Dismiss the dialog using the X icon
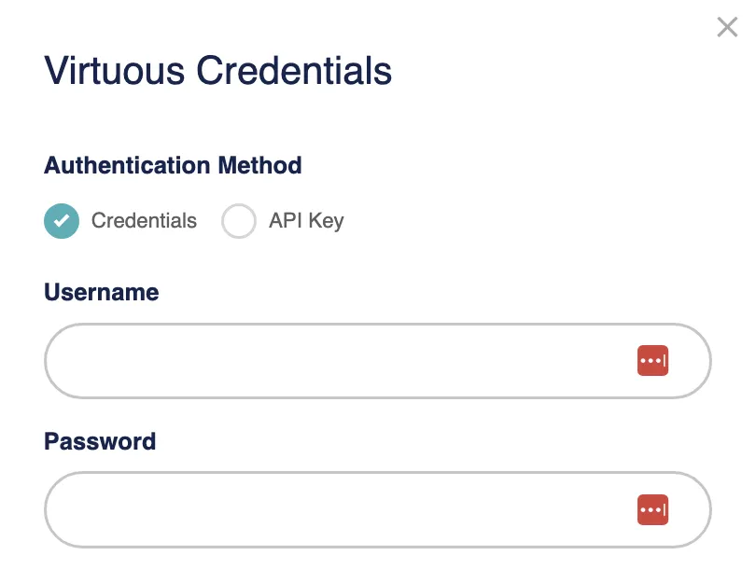 point(727,27)
